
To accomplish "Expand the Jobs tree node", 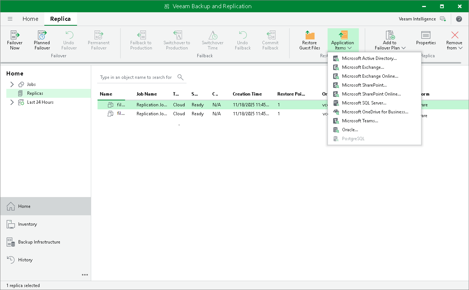I will pos(12,84).
